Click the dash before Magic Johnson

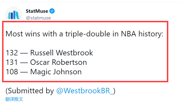point(24,72)
